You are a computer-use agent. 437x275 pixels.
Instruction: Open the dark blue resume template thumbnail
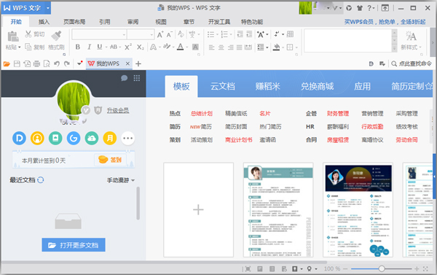(358, 210)
